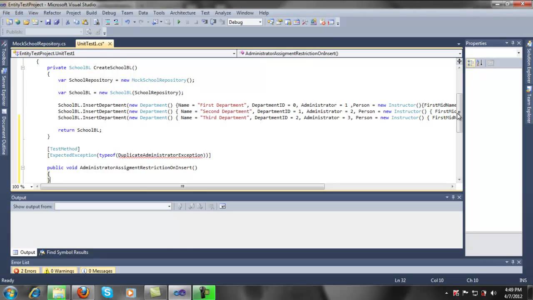This screenshot has width=533, height=300.
Task: Click the Save All toolbar icon
Action: 57,22
